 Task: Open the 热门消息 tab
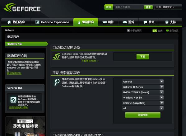pos(16,22)
